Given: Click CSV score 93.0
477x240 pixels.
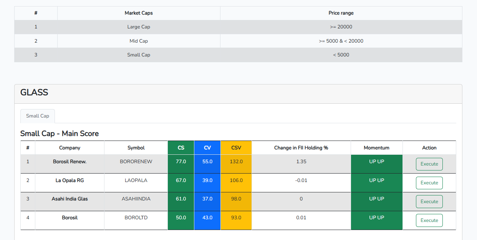Looking at the screenshot, I should [236, 218].
